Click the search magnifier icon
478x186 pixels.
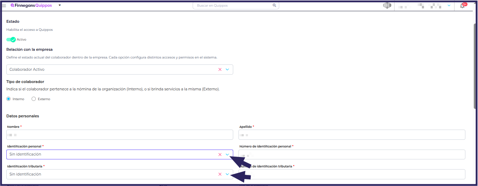(x=275, y=6)
